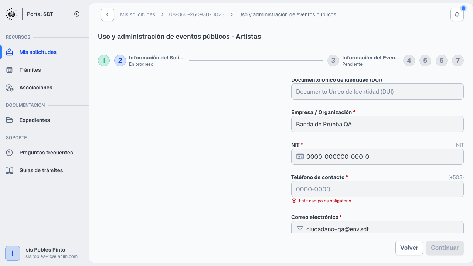
Task: Jump to step 4 in the stepper
Action: point(409,61)
